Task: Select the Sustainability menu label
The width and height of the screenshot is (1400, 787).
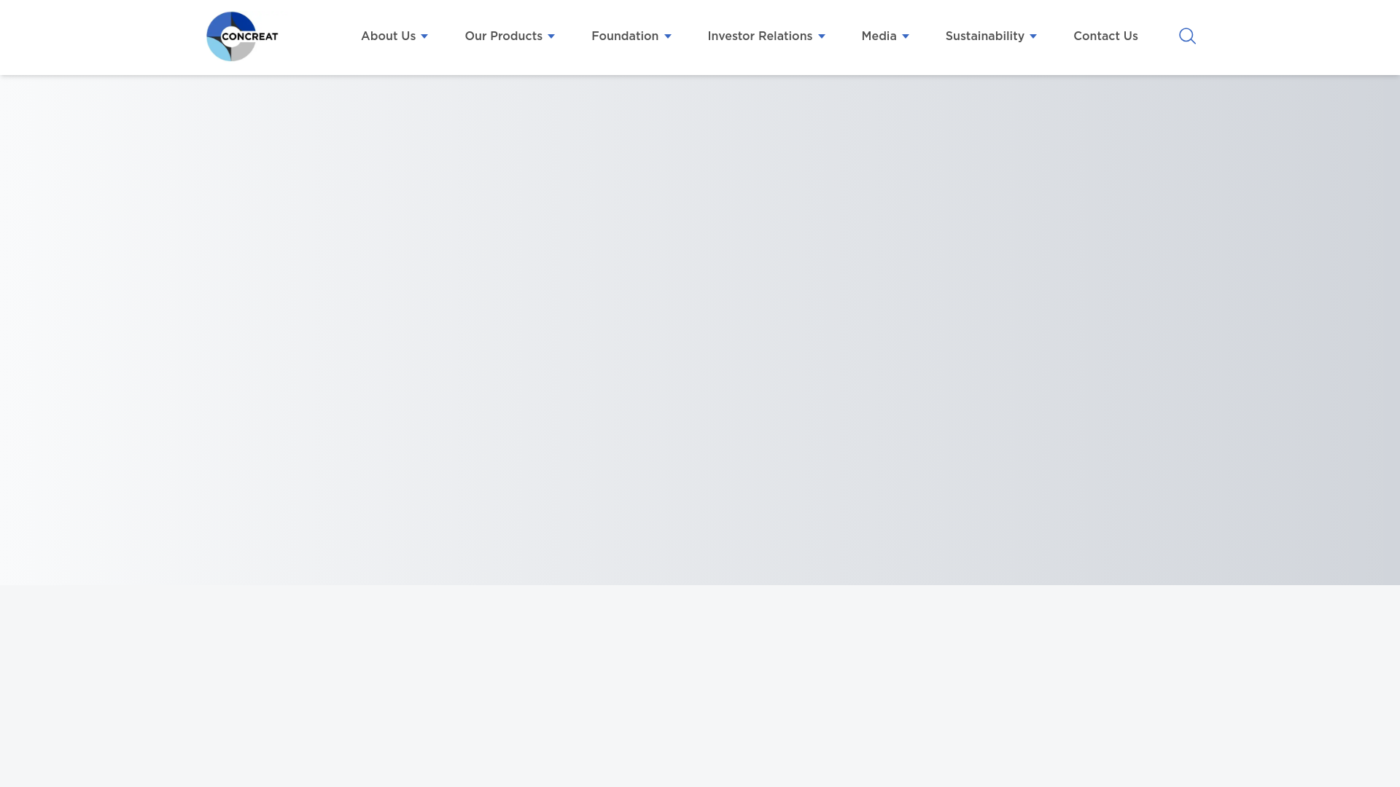Action: point(984,36)
